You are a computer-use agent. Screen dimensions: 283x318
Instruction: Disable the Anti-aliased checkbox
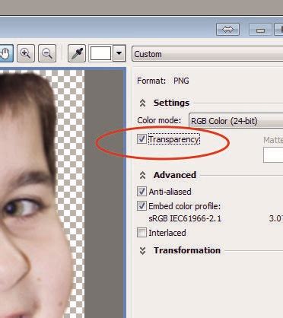click(x=141, y=192)
